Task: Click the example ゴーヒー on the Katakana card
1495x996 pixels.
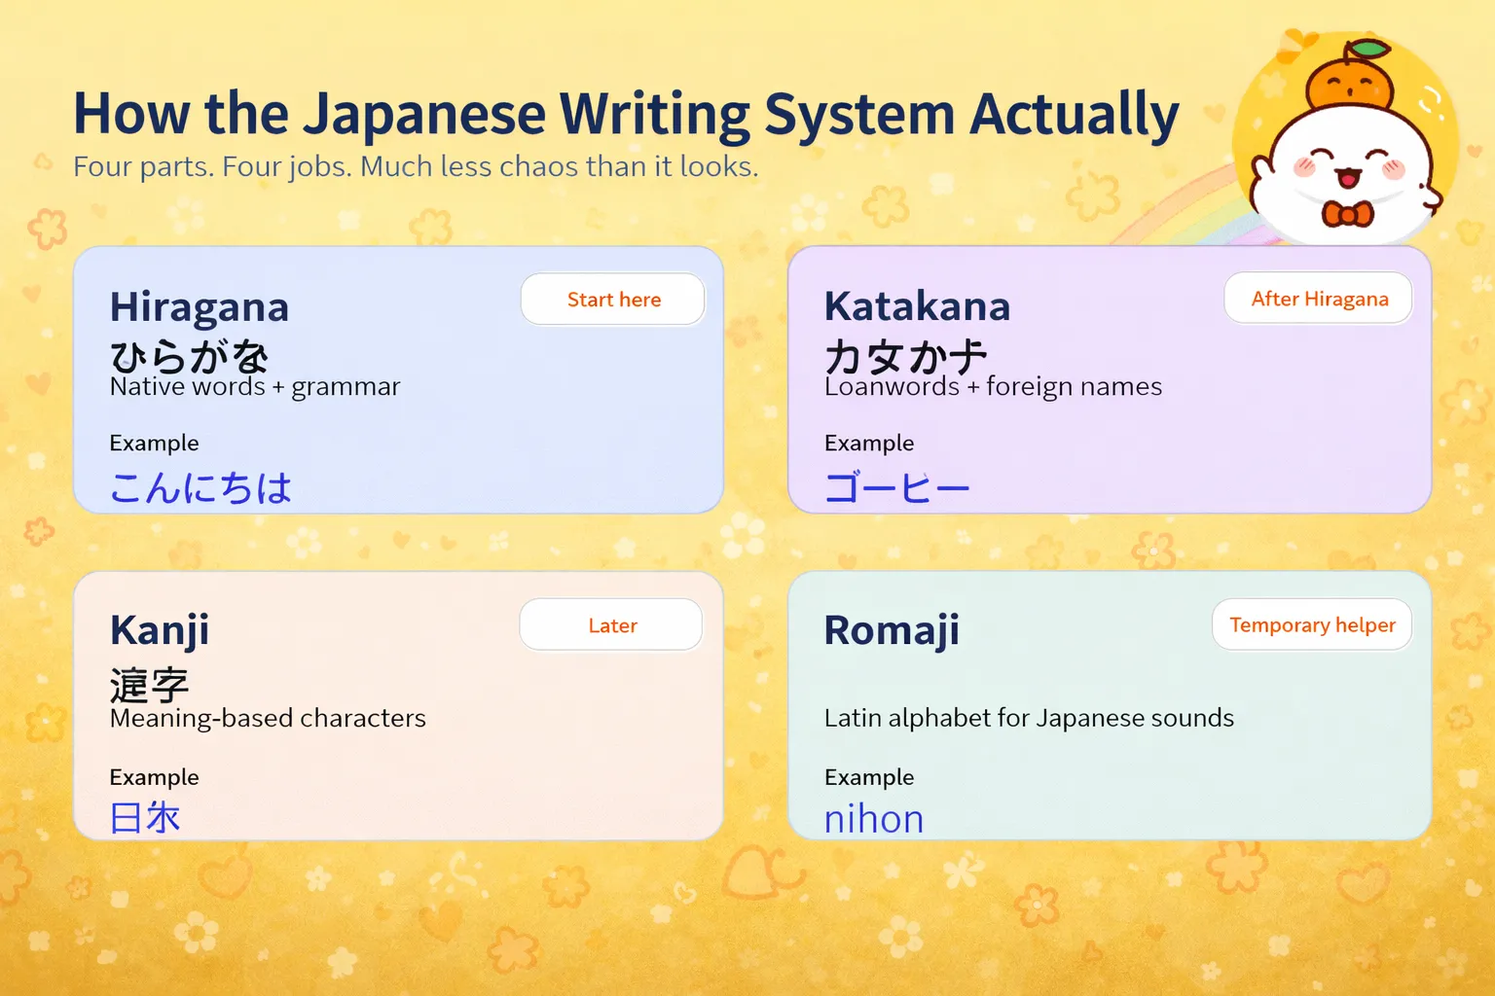Action: click(x=896, y=486)
